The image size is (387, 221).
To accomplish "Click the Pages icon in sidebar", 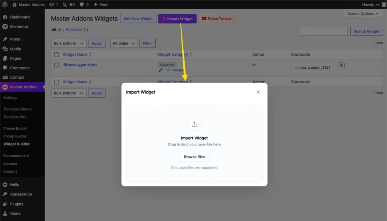I will click(5, 58).
